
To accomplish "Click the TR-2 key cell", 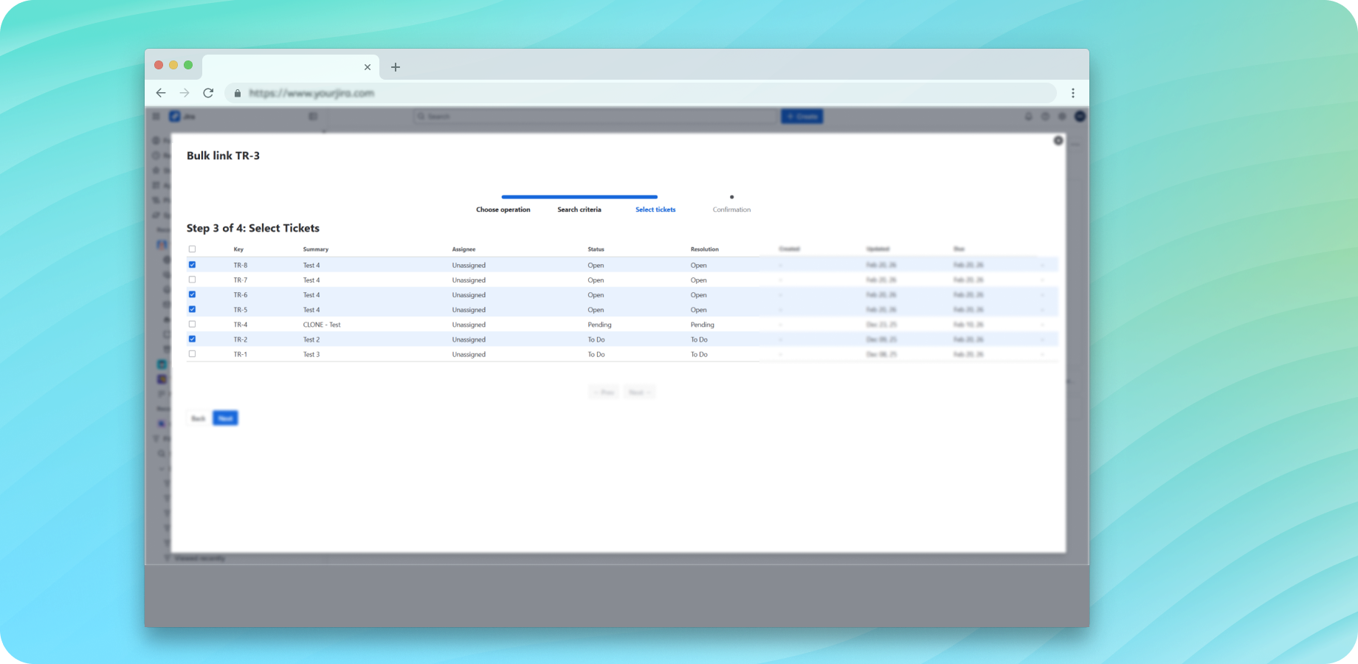I will point(241,339).
